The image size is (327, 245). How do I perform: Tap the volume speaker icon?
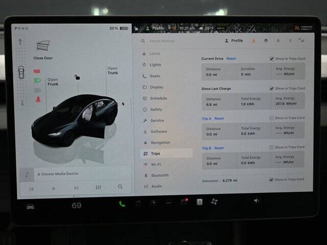[x=256, y=201]
